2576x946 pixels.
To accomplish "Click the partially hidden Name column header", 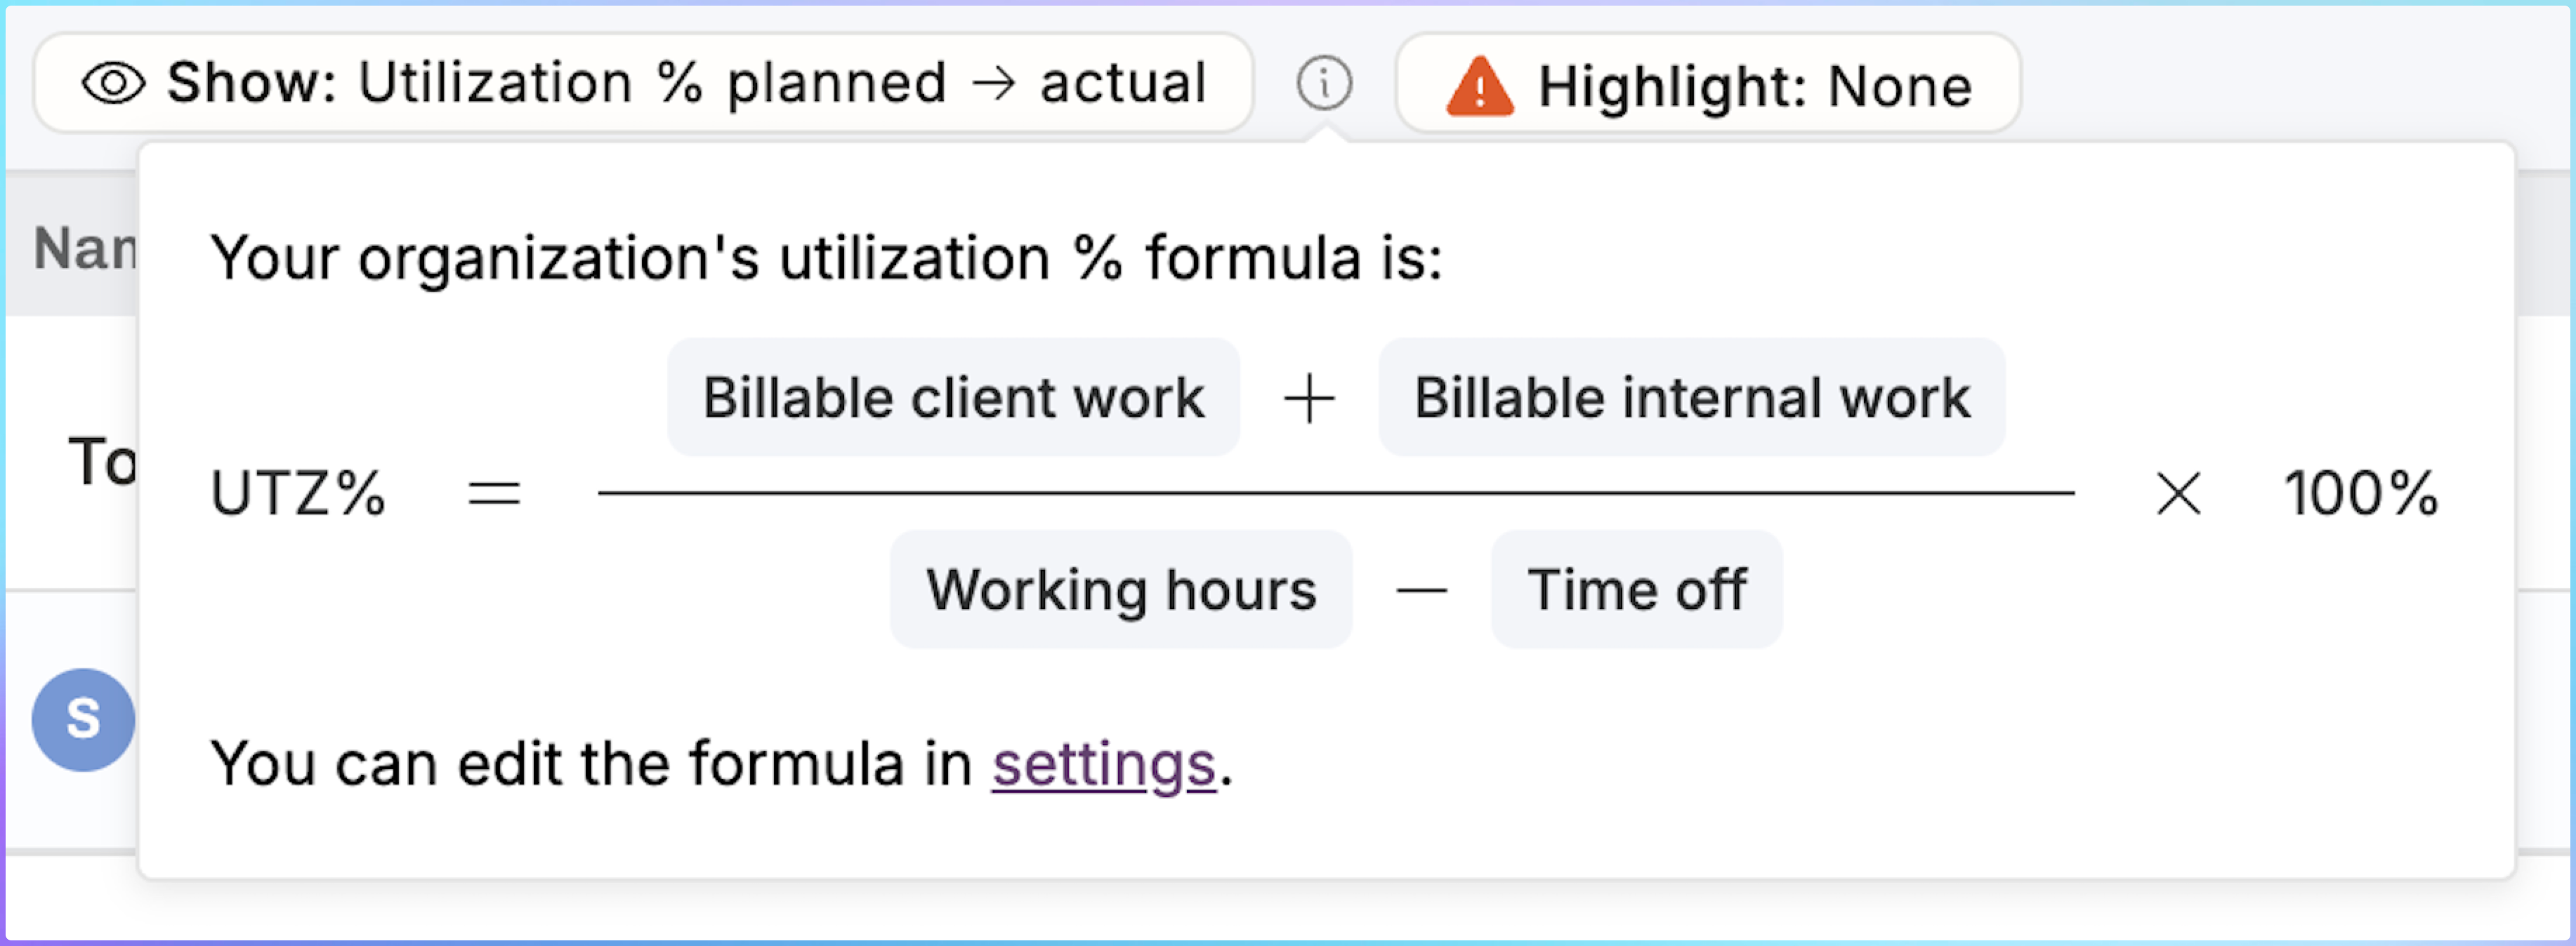I will (84, 248).
